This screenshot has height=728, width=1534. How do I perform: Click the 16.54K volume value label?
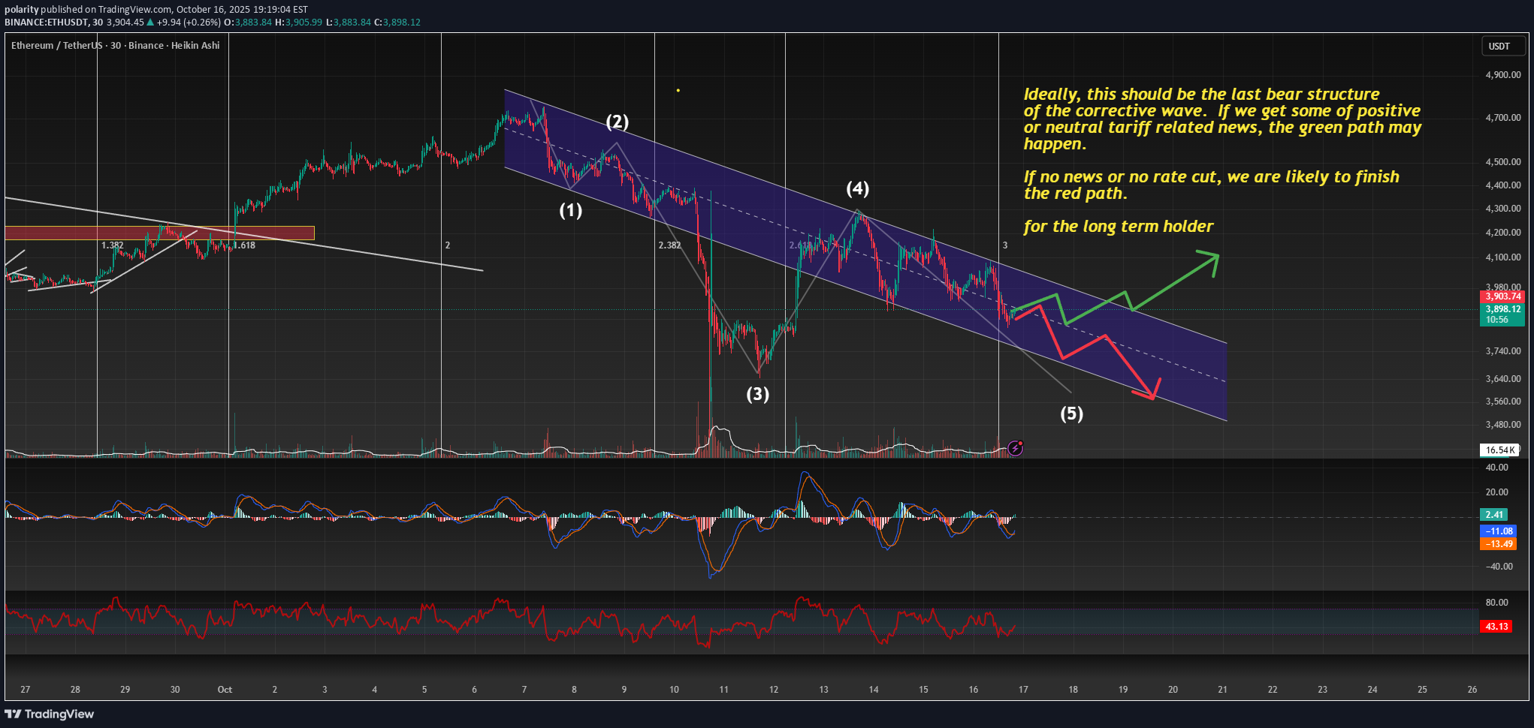tap(1500, 450)
